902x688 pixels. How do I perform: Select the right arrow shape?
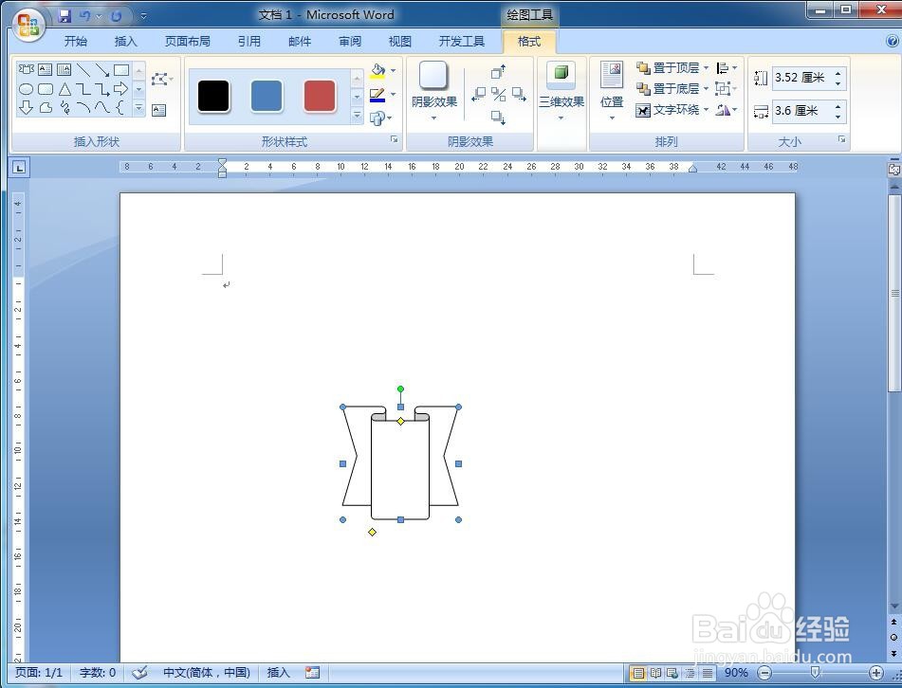pyautogui.click(x=120, y=88)
